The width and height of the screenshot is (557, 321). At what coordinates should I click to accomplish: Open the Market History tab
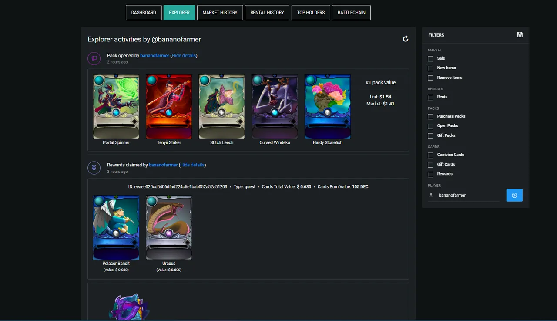(x=220, y=13)
